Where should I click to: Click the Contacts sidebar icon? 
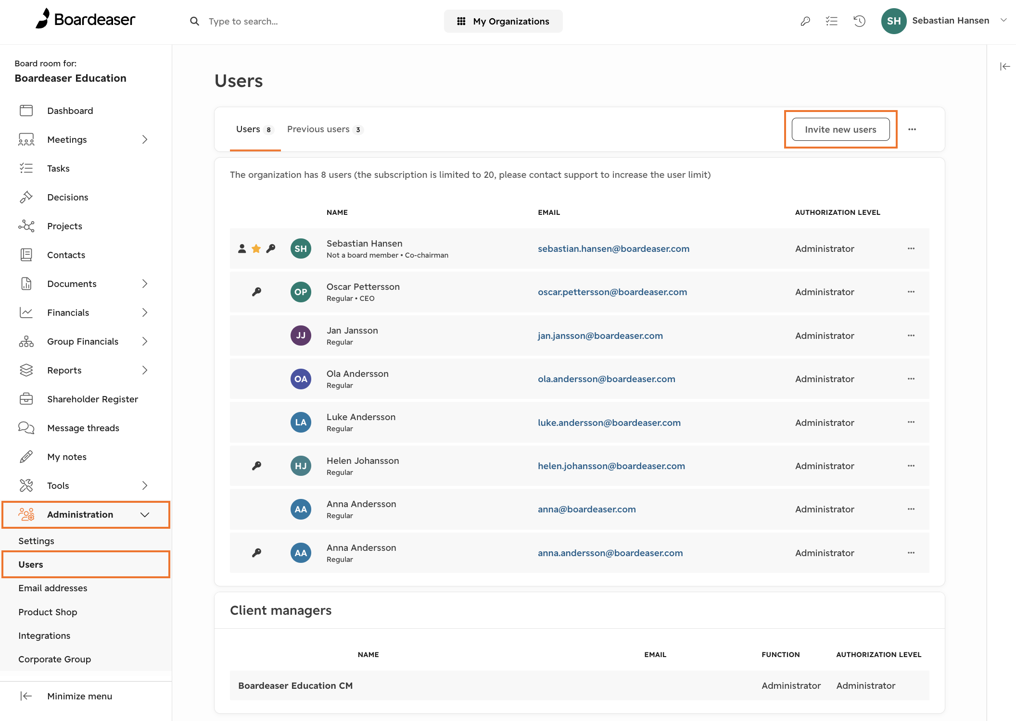[x=26, y=255]
